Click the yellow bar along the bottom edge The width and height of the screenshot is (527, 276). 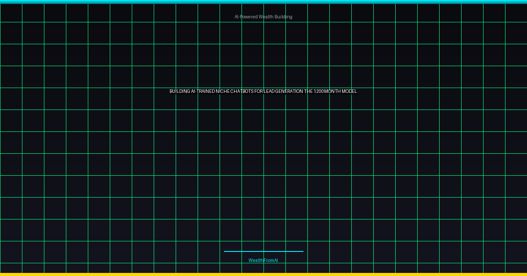(263, 274)
